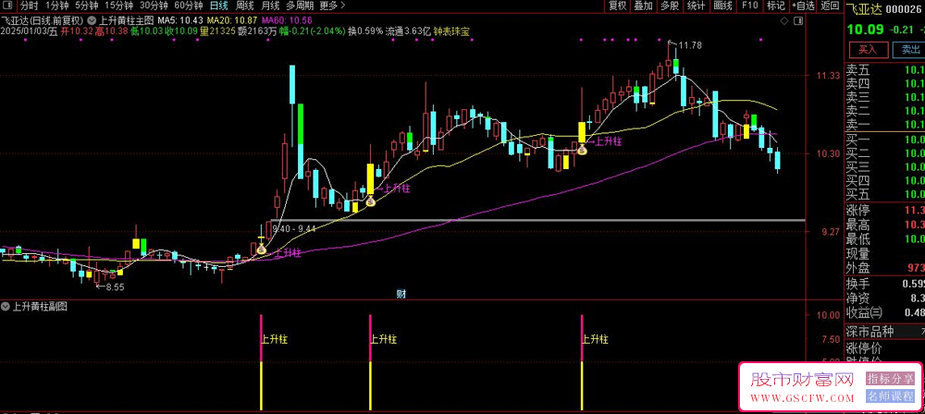Switch to 60分钟 period
Image resolution: width=925 pixels, height=414 pixels.
click(189, 6)
